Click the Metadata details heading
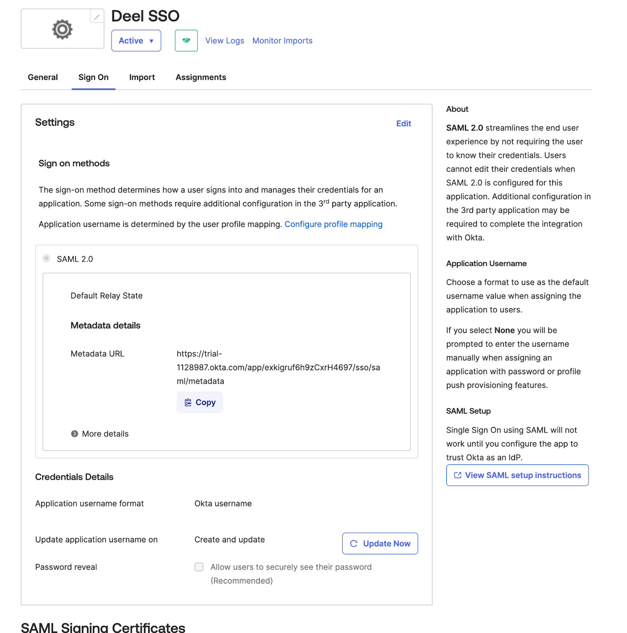The image size is (627, 633). [106, 326]
